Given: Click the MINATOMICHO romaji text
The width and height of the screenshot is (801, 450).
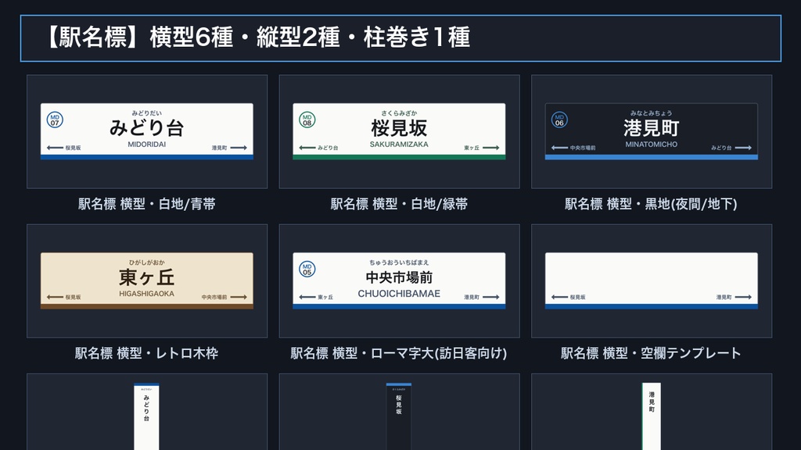Looking at the screenshot, I should pyautogui.click(x=652, y=145).
